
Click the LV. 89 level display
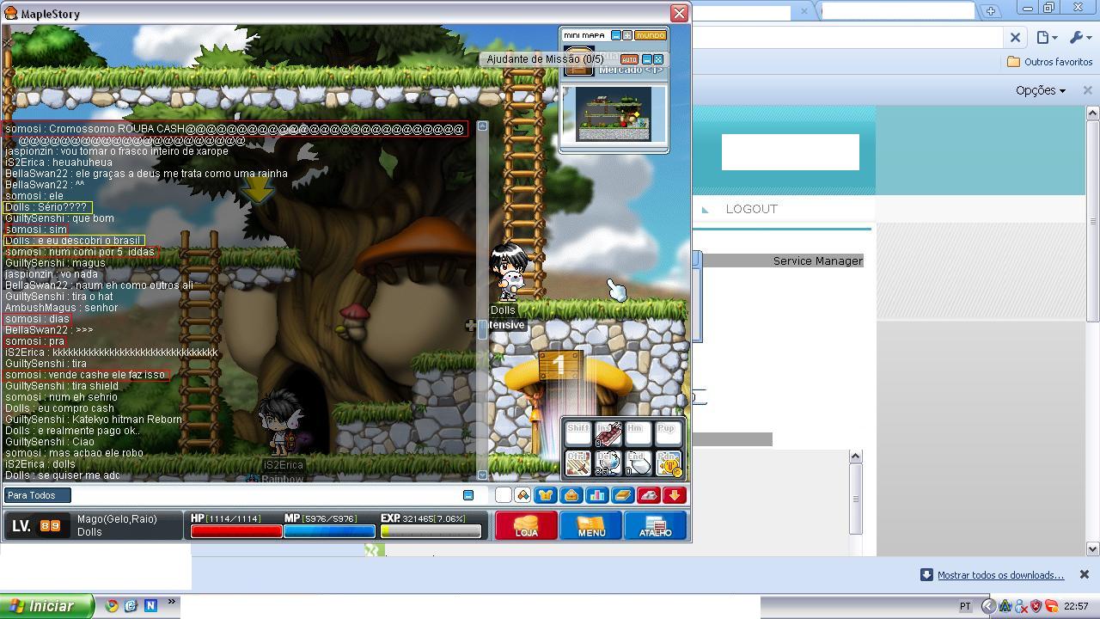[x=36, y=525]
